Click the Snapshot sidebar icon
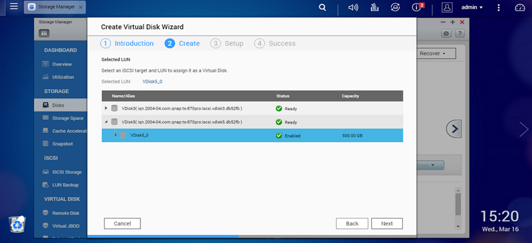 (45, 143)
